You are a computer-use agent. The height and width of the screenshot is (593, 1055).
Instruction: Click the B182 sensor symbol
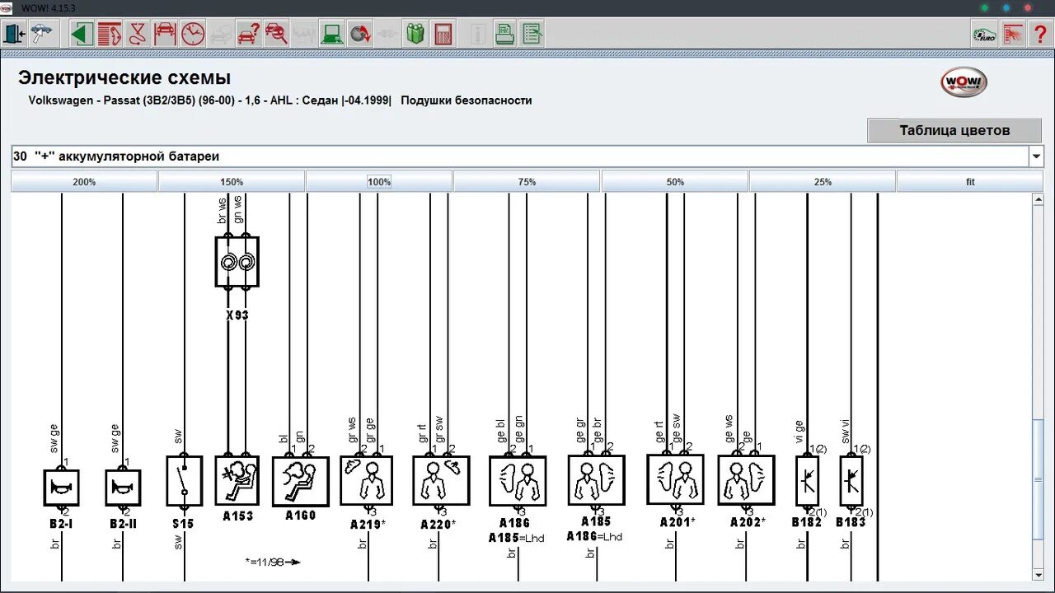coord(807,481)
